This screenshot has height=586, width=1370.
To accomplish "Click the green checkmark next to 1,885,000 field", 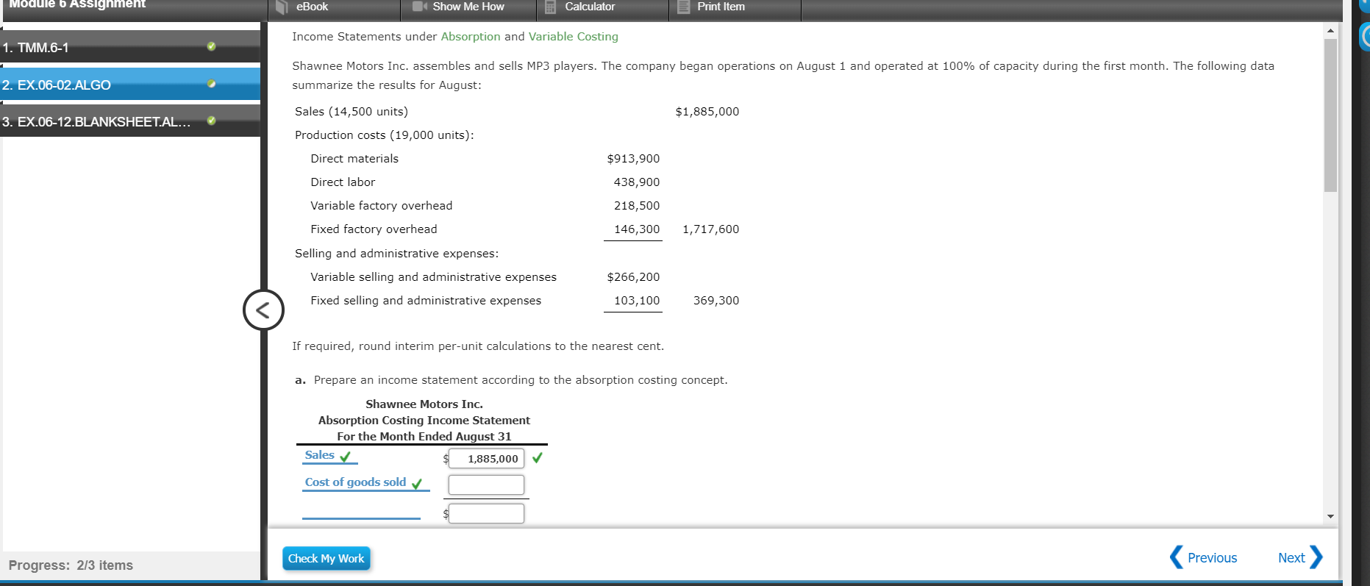I will [538, 457].
